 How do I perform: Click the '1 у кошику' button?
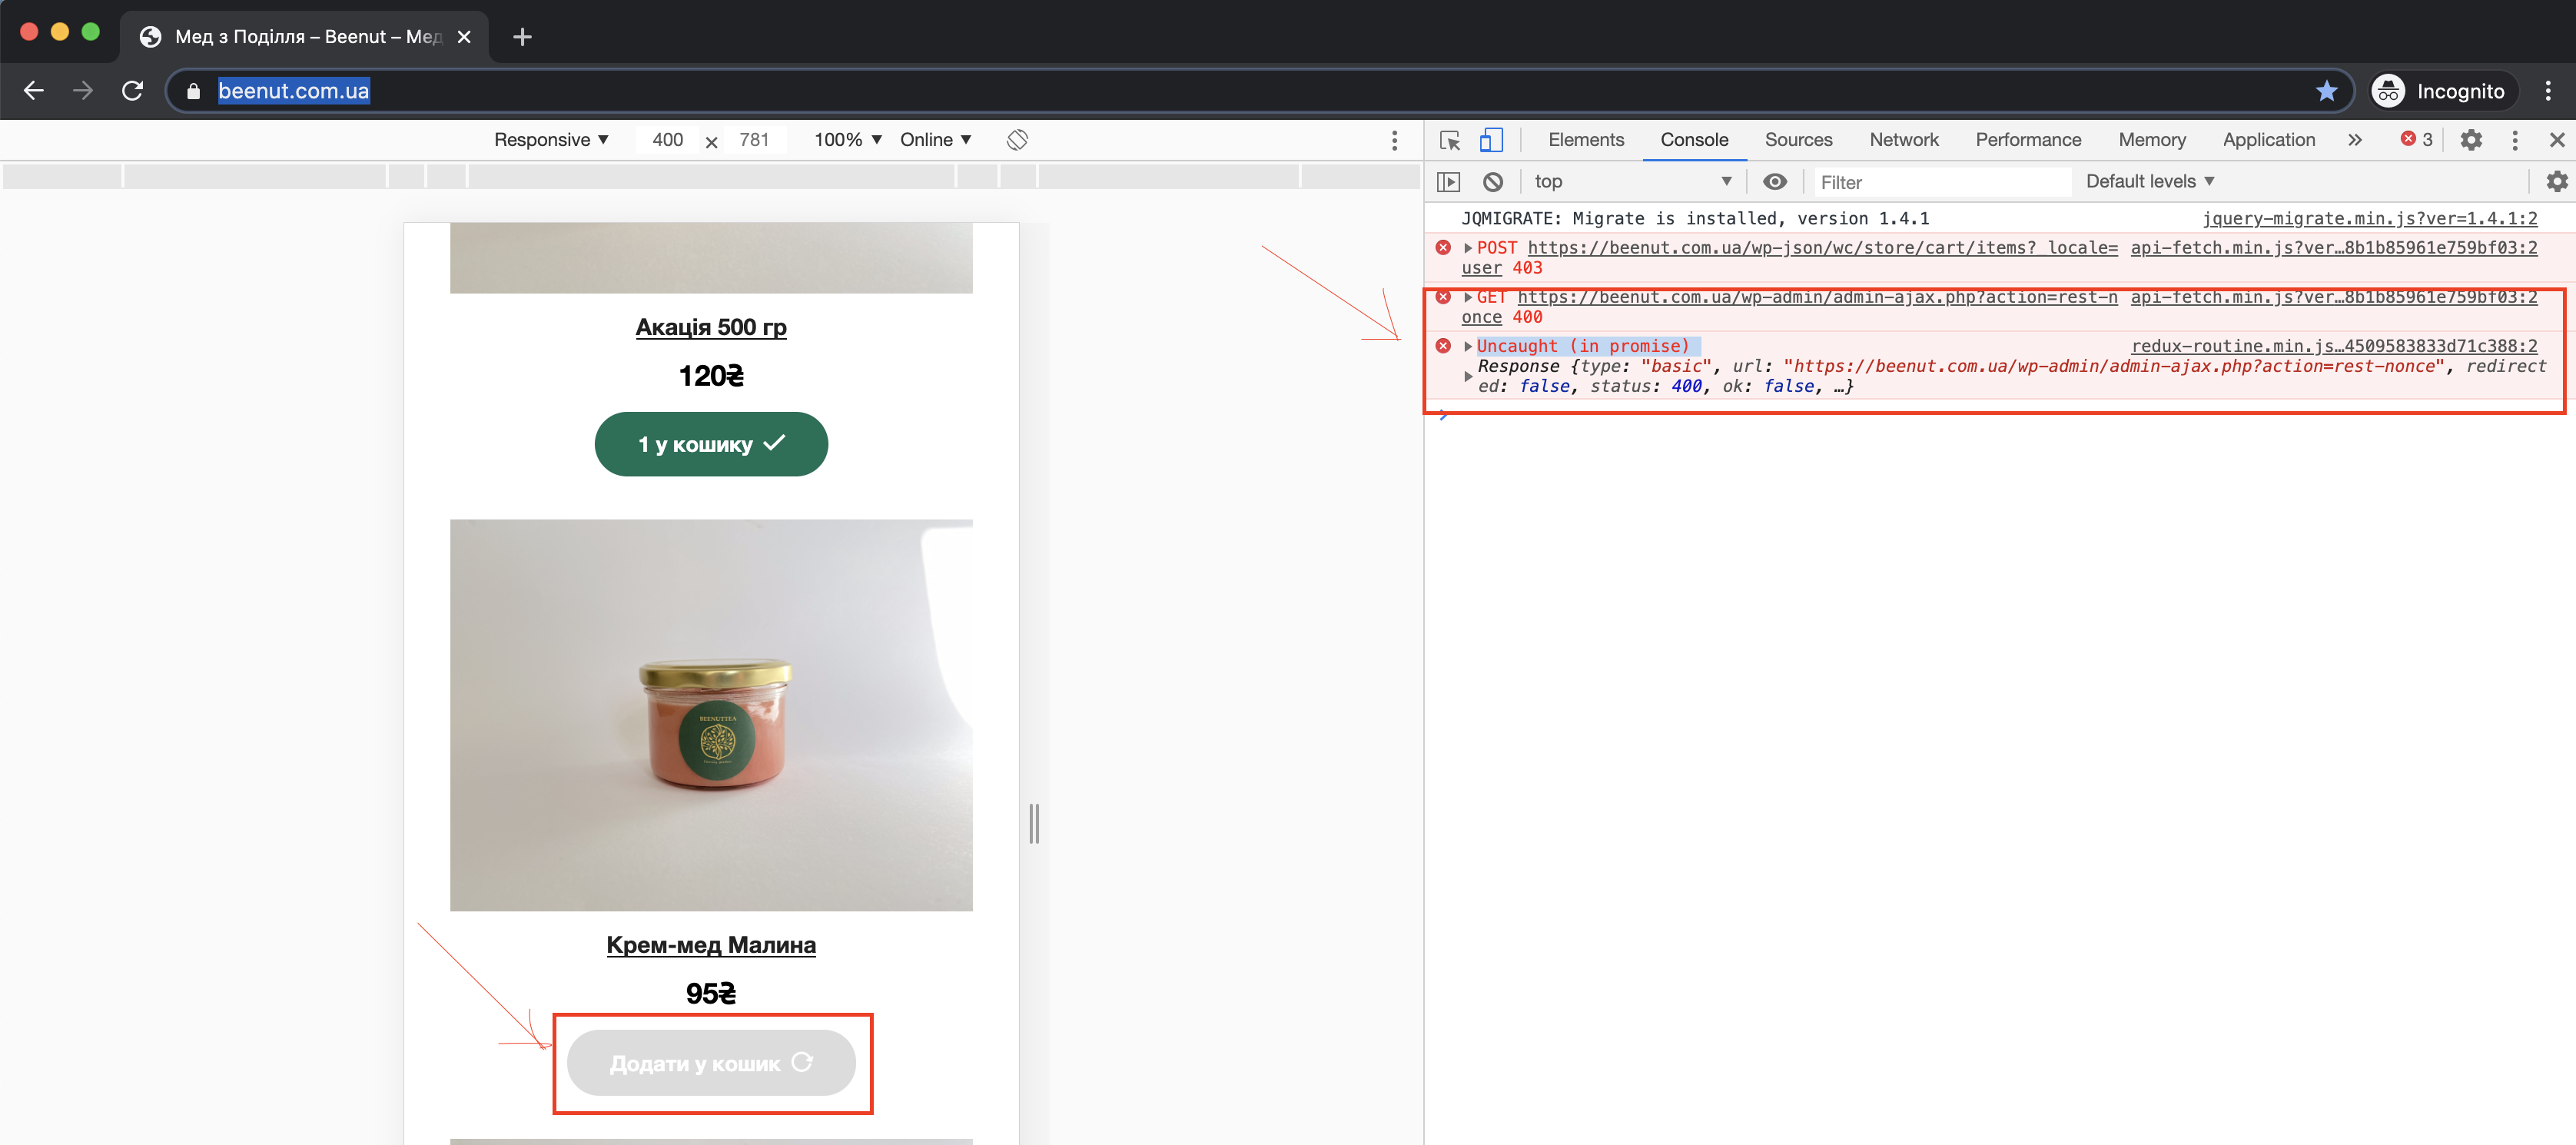coord(710,444)
